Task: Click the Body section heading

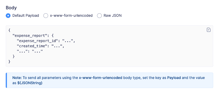Action: click(11, 8)
